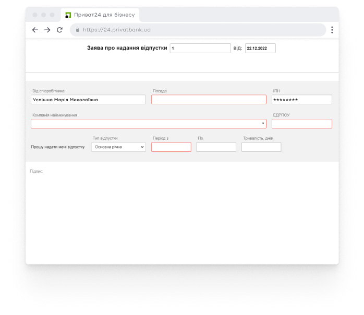This screenshot has width=364, height=315.
Task: Open the Тип відпустки dropdown
Action: [x=118, y=147]
